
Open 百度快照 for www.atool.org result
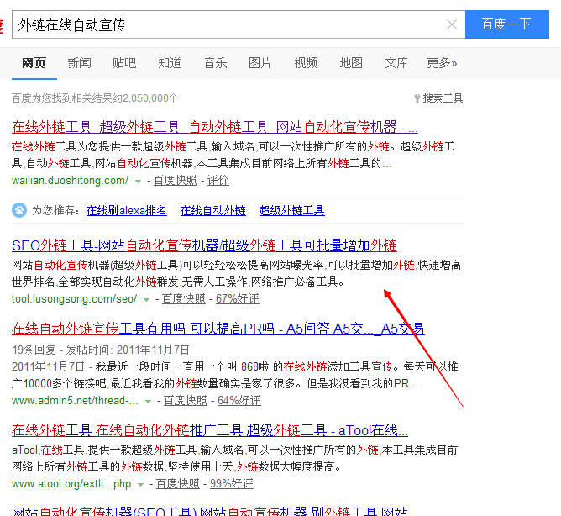coord(178,484)
